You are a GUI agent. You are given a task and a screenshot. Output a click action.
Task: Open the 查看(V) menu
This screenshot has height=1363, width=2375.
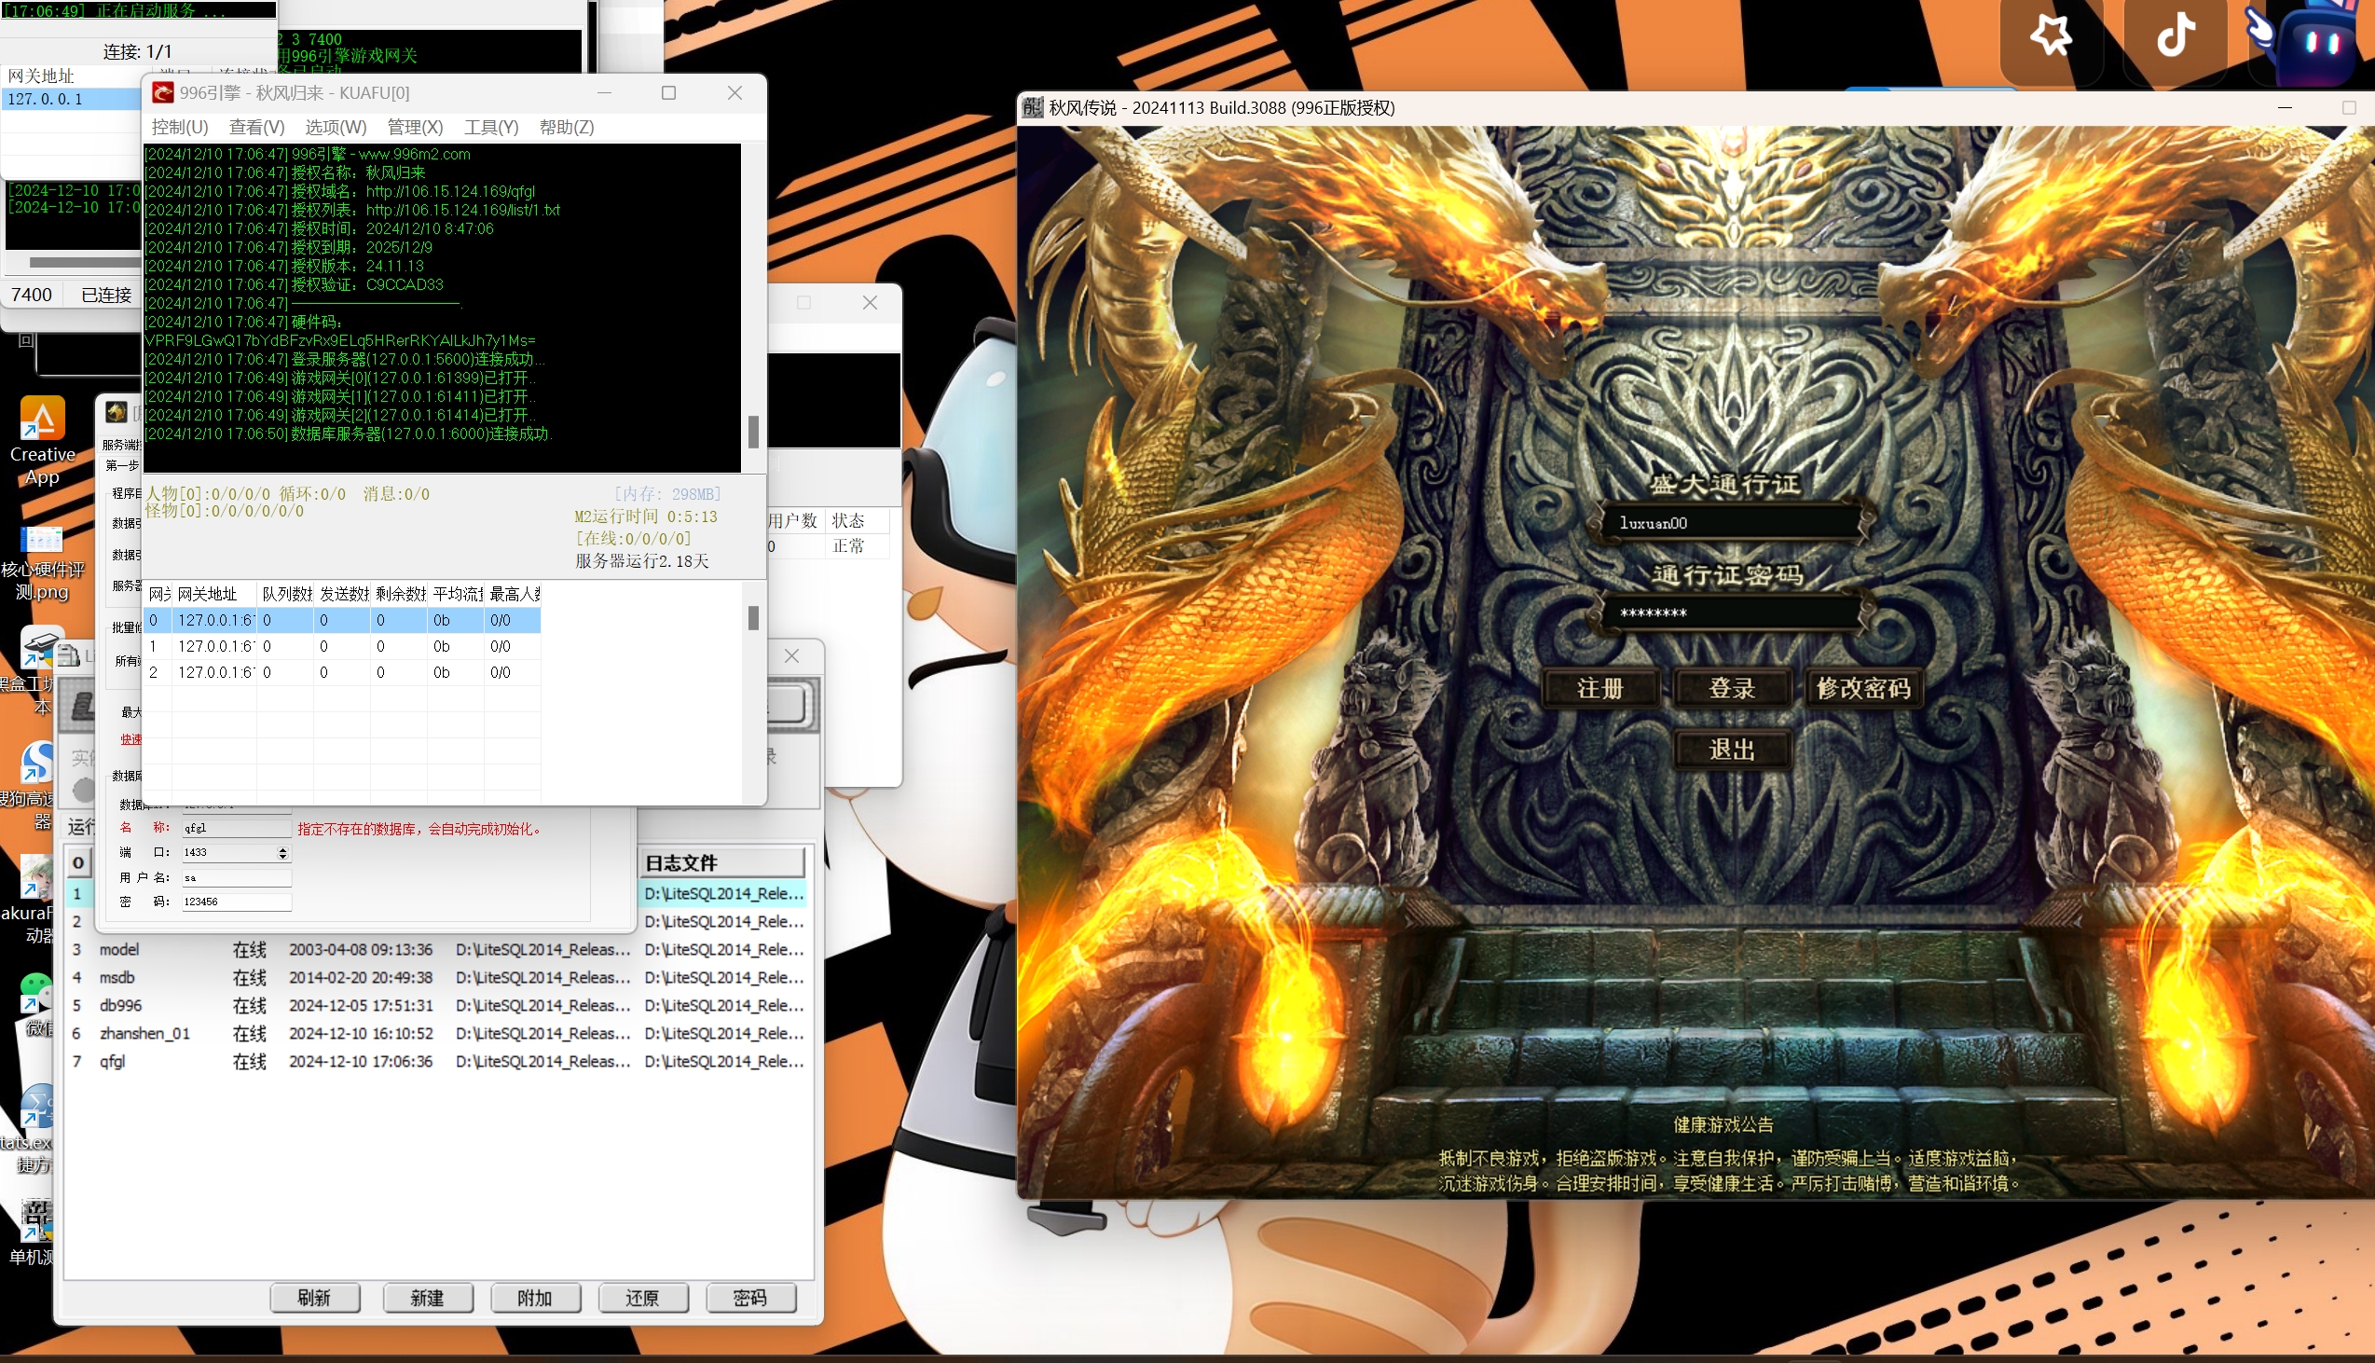(x=256, y=128)
